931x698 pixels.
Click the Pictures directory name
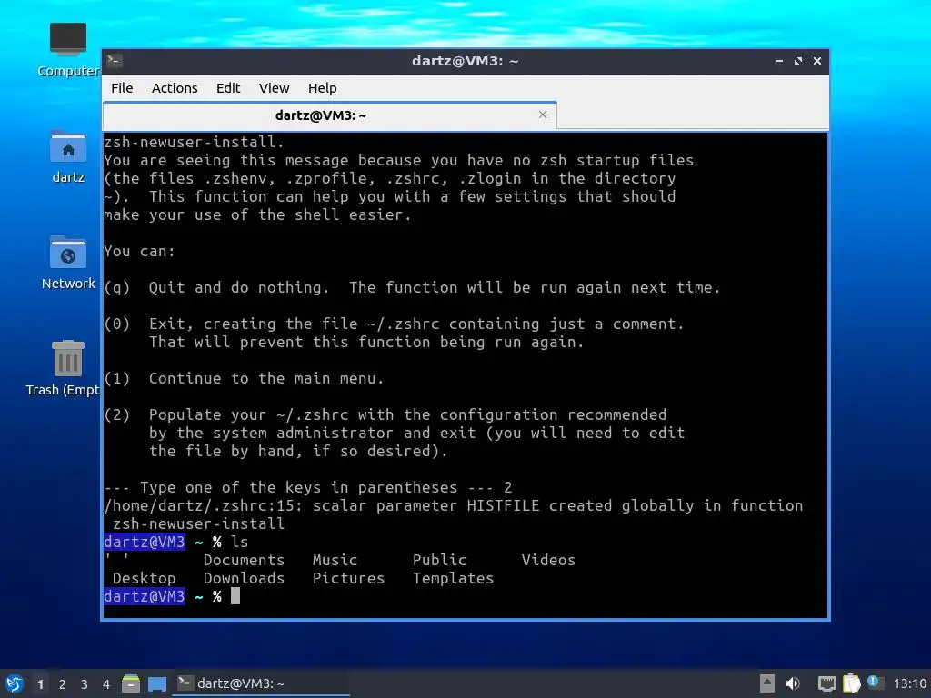348,578
